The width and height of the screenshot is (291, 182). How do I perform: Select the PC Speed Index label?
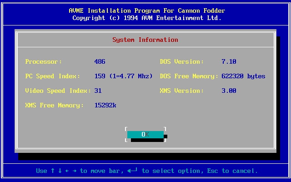pyautogui.click(x=53, y=76)
